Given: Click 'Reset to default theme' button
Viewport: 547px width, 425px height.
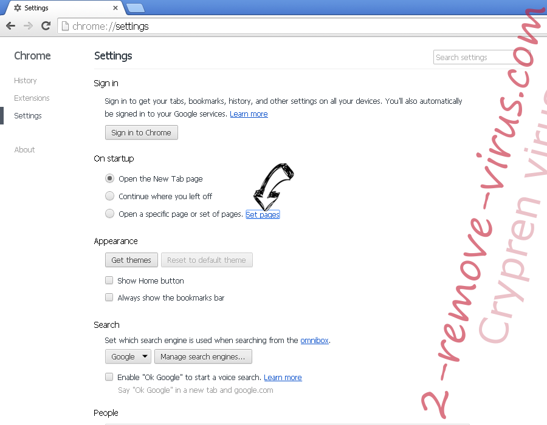Looking at the screenshot, I should click(x=207, y=260).
